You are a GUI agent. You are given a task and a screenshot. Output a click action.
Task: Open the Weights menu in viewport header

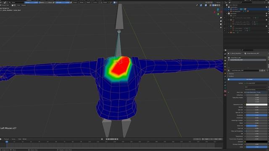(24, 5)
